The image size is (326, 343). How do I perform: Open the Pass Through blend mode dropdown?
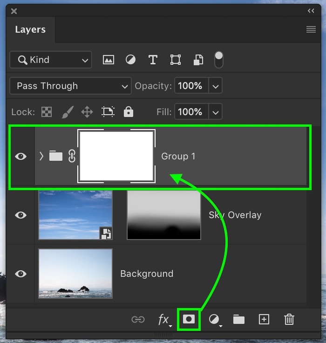point(70,86)
